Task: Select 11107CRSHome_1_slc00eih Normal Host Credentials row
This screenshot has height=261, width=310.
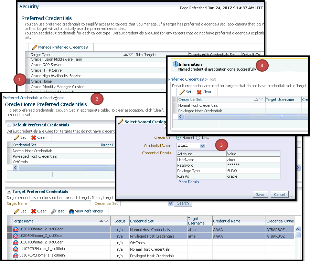Action: tap(151, 249)
